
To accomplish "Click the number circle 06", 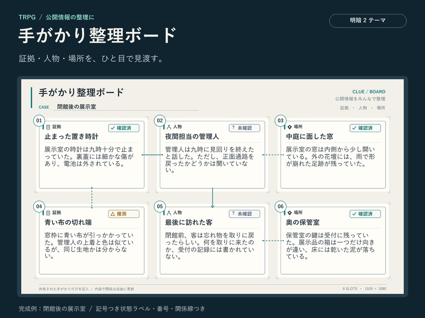I will (281, 207).
